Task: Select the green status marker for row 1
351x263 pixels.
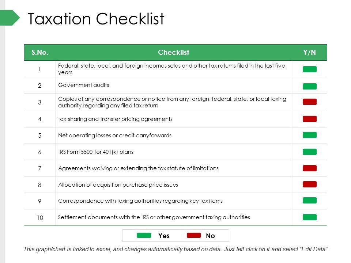Action: tap(309, 69)
